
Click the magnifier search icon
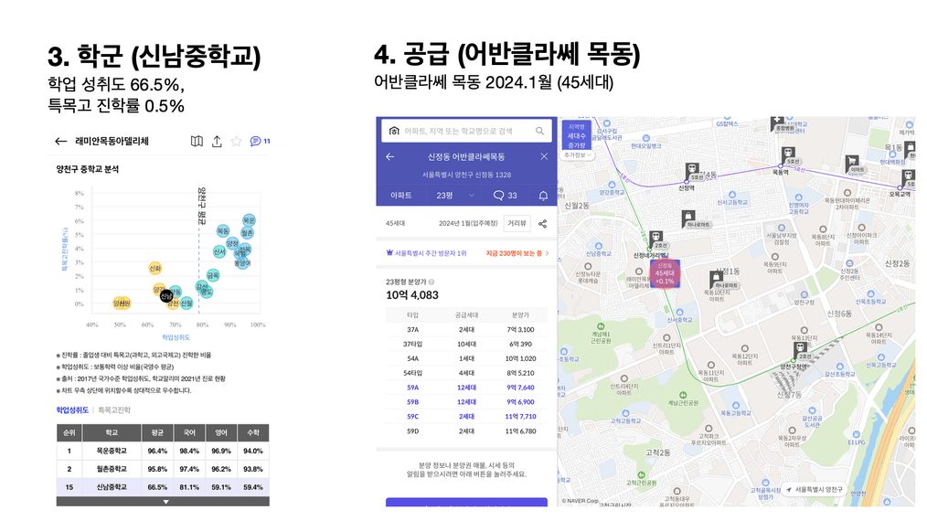tap(539, 131)
